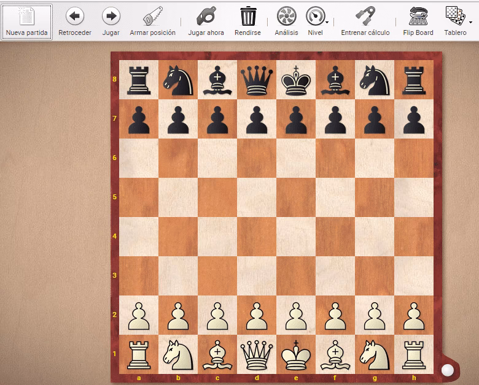479x385 pixels.
Task: Expand the Tablero dropdown arrow
Action: 470,22
